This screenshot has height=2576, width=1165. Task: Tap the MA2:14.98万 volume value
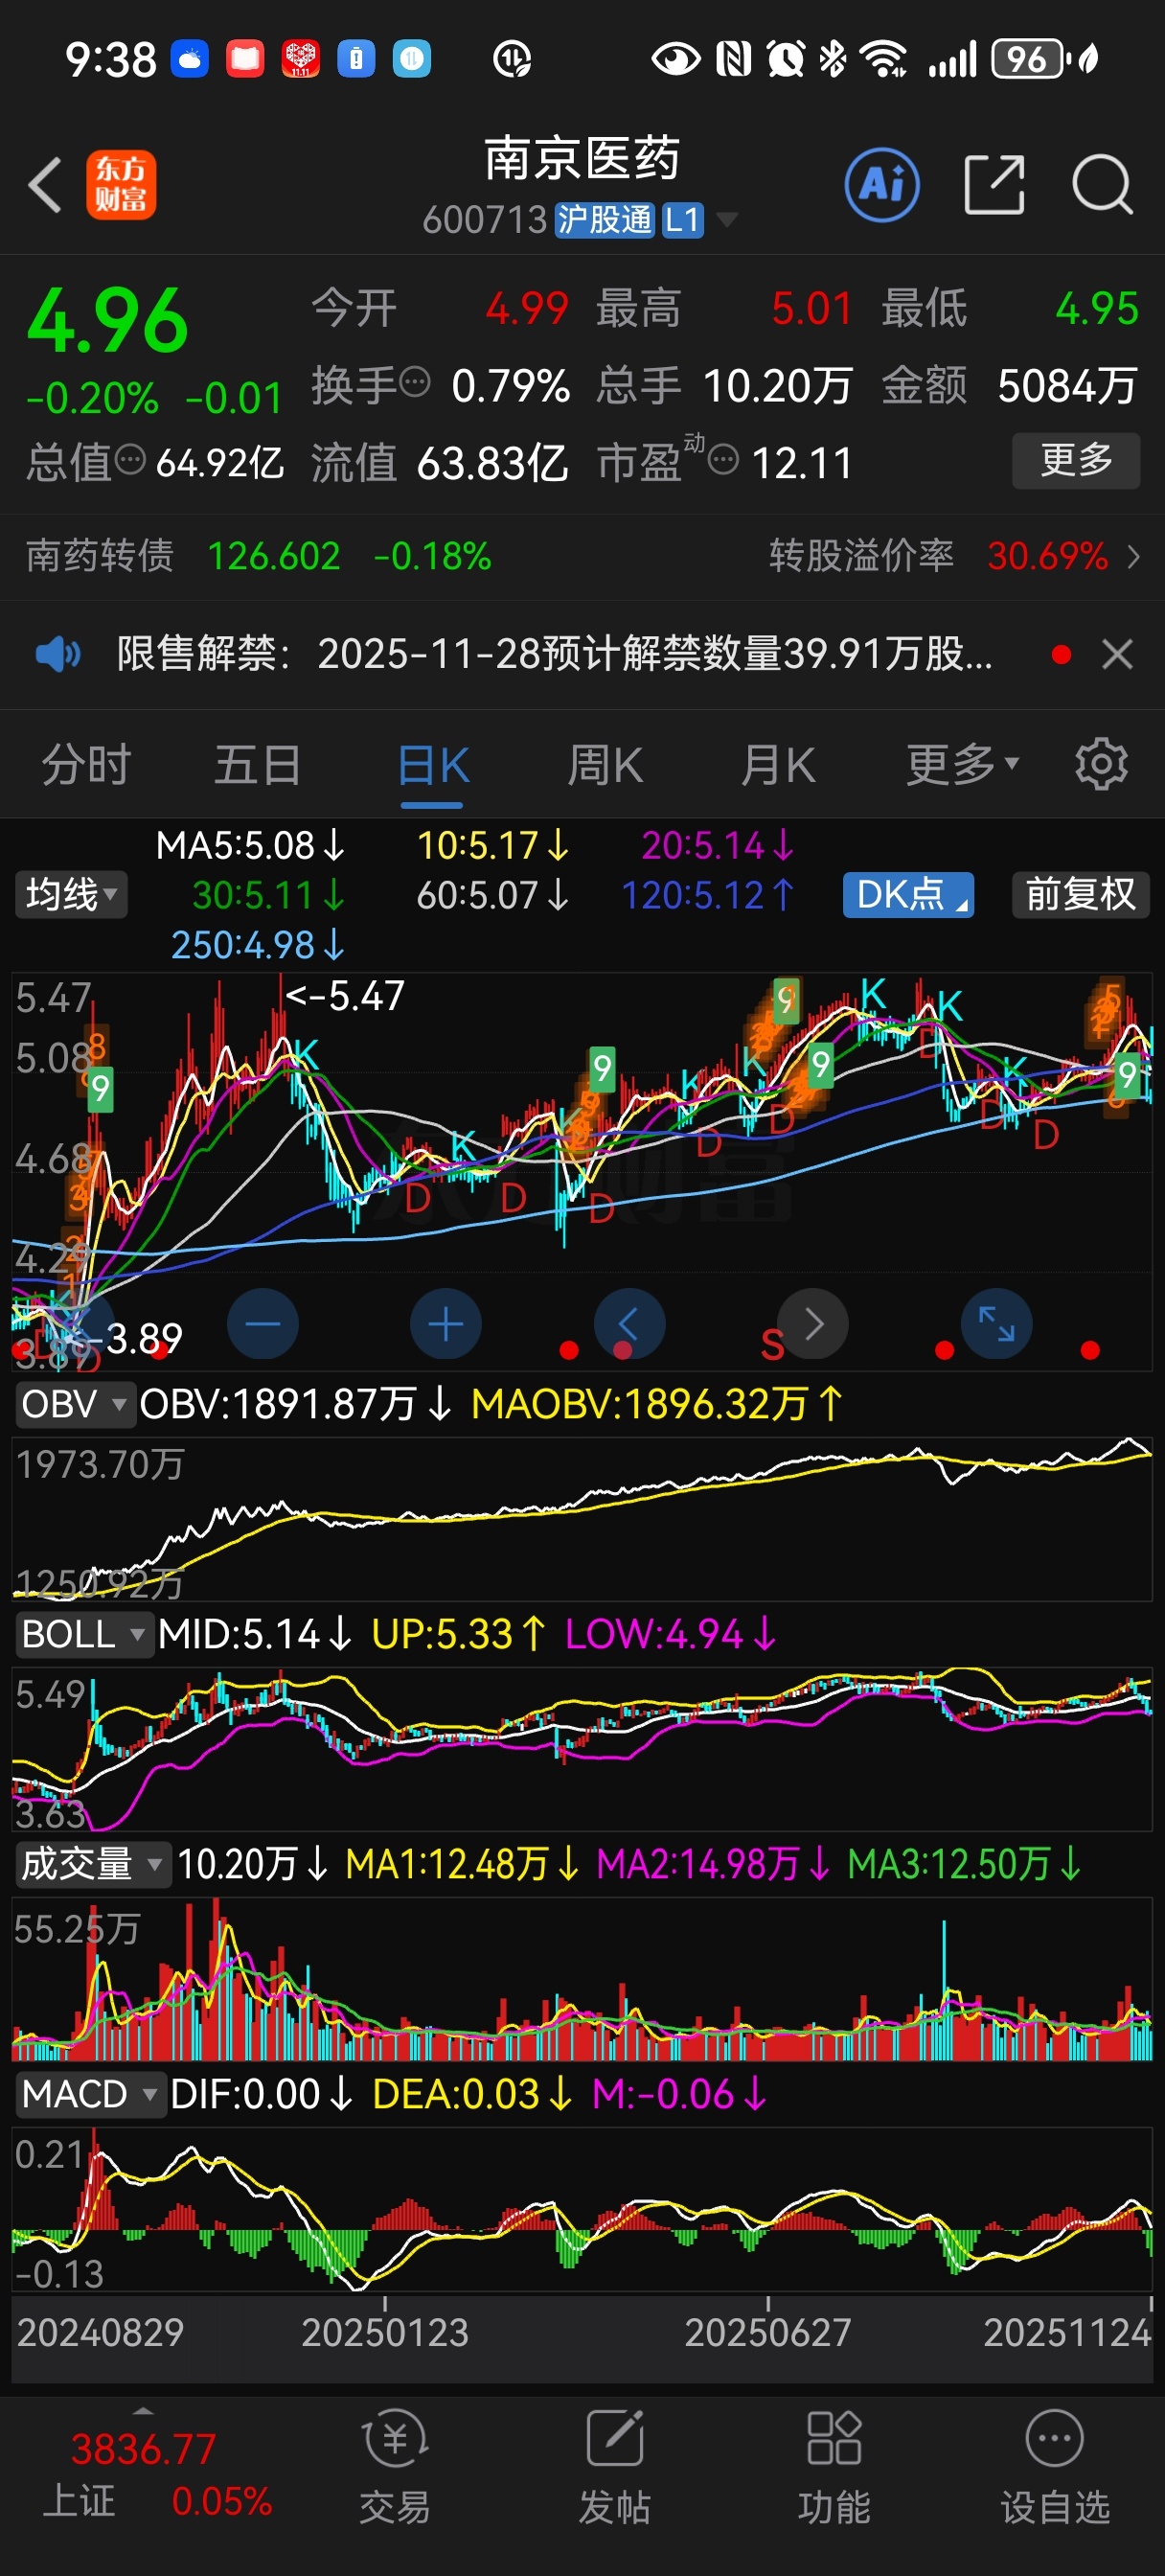tap(713, 1864)
